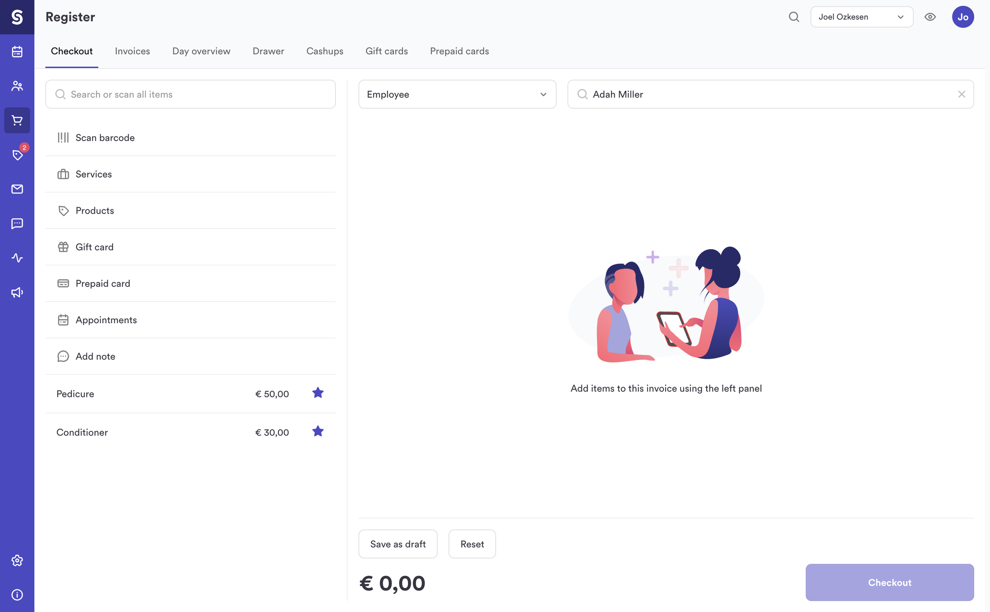Click the global search magnifier icon
Image resolution: width=990 pixels, height=612 pixels.
[794, 17]
